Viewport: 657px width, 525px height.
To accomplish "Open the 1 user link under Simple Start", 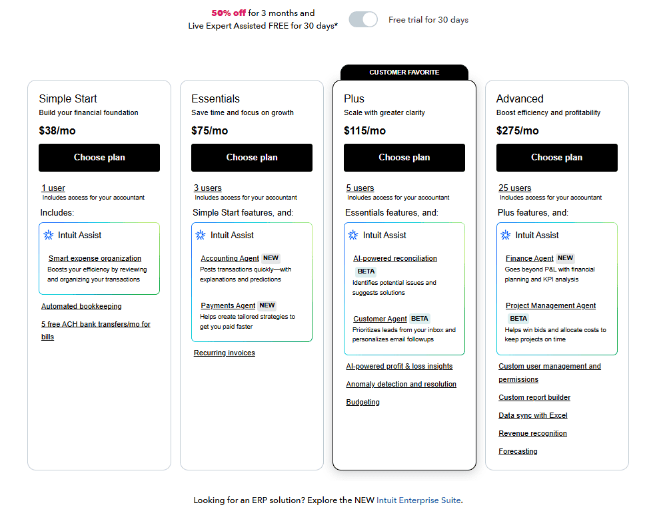I will [53, 188].
